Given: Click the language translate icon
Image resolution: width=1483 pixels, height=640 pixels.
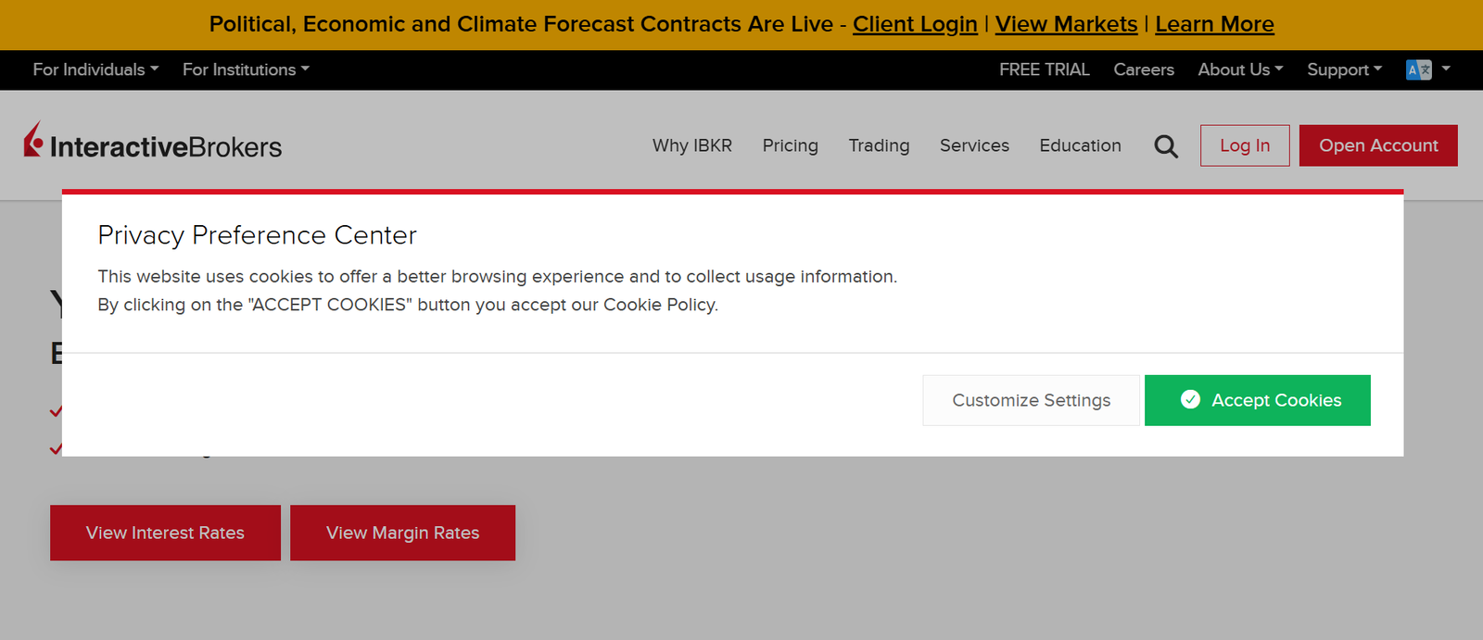Looking at the screenshot, I should (x=1419, y=69).
